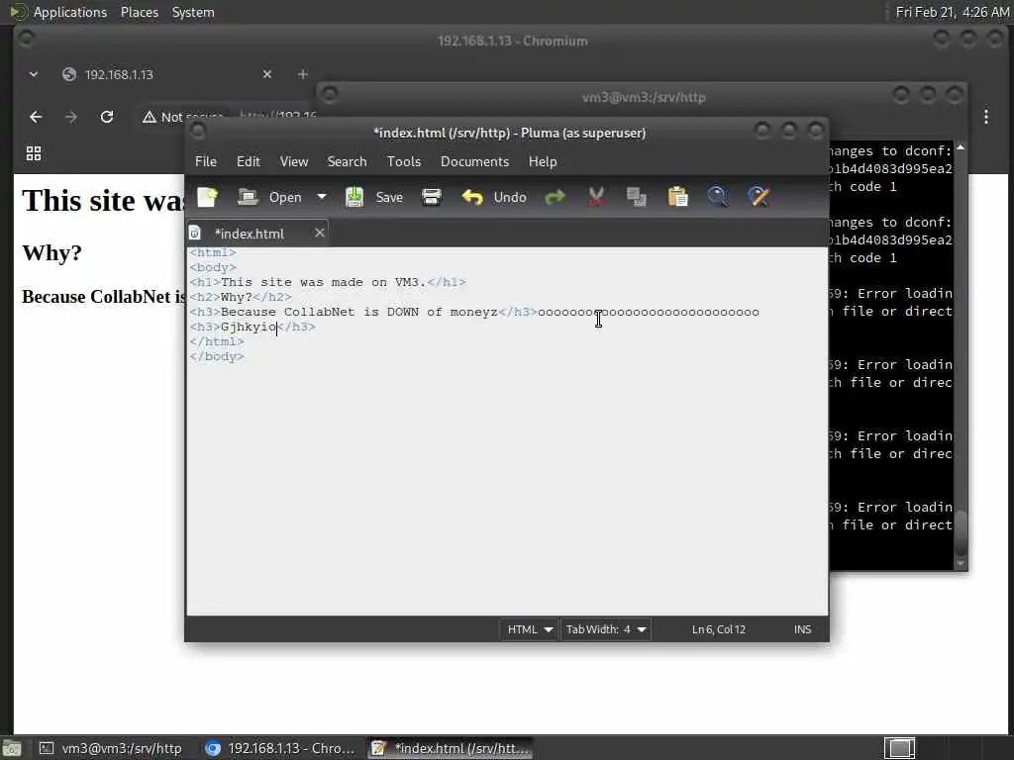Click the </body> closing tag line
Viewport: 1014px width, 760px height.
click(217, 356)
